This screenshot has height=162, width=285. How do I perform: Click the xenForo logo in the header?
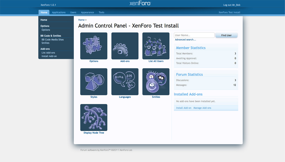[x=140, y=3]
